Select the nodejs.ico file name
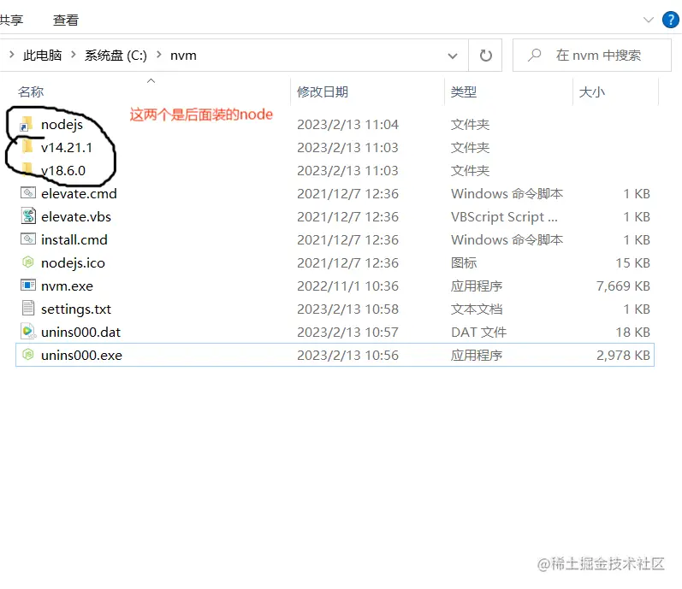Screen dimensions: 682x589 (x=73, y=263)
